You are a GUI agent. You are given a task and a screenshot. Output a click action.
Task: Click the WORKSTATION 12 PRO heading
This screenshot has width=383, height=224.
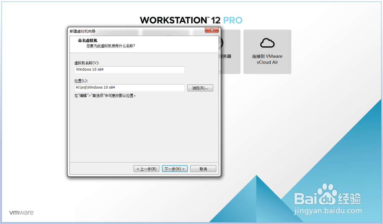(191, 20)
